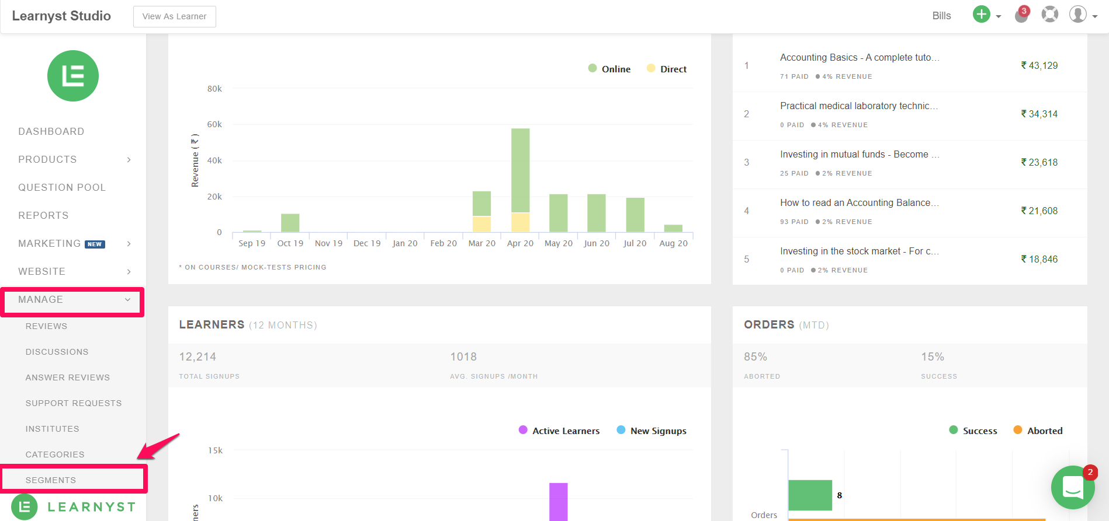The height and width of the screenshot is (521, 1109).
Task: Click the May 20 revenue bar
Action: [558, 212]
